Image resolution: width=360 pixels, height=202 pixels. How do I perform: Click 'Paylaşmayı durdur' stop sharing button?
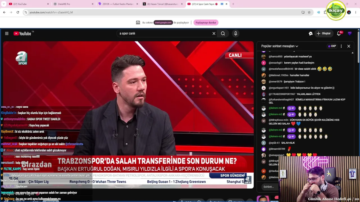click(206, 22)
